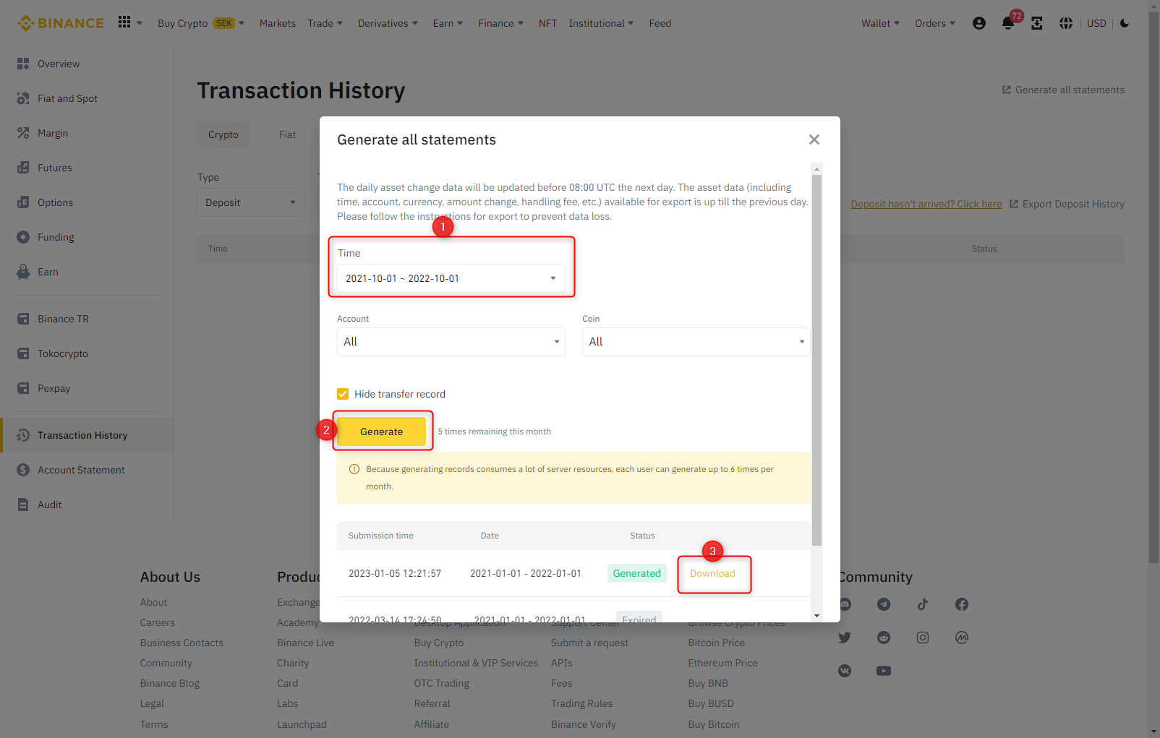This screenshot has width=1160, height=738.
Task: Open the Discord community icon
Action: point(845,604)
